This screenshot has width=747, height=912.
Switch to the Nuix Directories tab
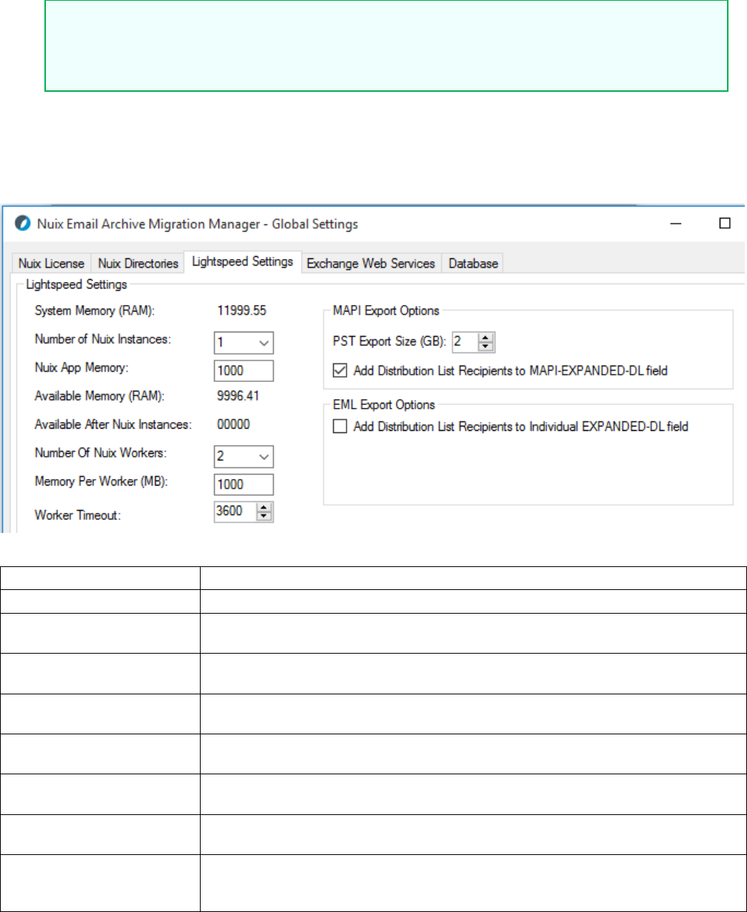(x=138, y=264)
